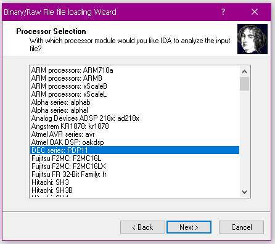
Task: Click the scrollbar up arrow
Action: point(244,71)
